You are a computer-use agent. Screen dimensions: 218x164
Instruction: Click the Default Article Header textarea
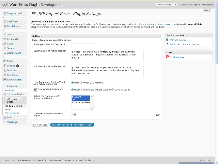pos(107,56)
